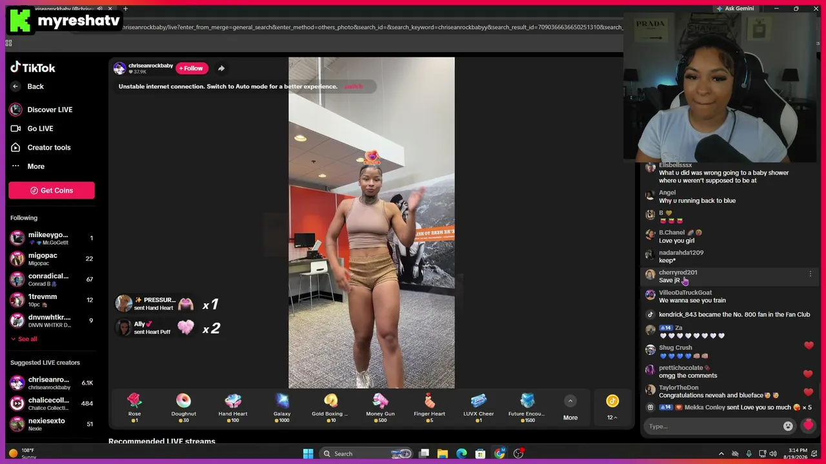The width and height of the screenshot is (826, 464).
Task: Open migopac live stream
Action: [x=52, y=259]
